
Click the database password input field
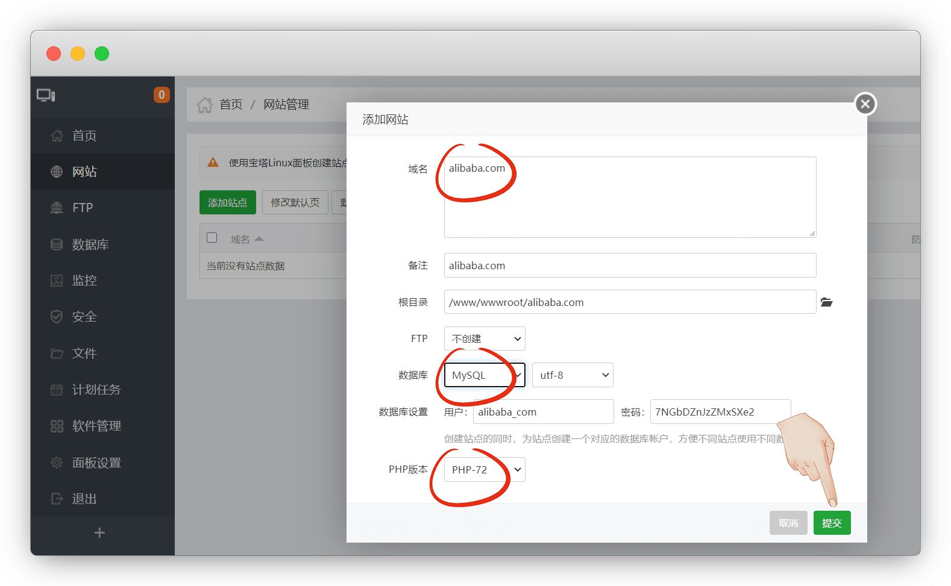720,412
